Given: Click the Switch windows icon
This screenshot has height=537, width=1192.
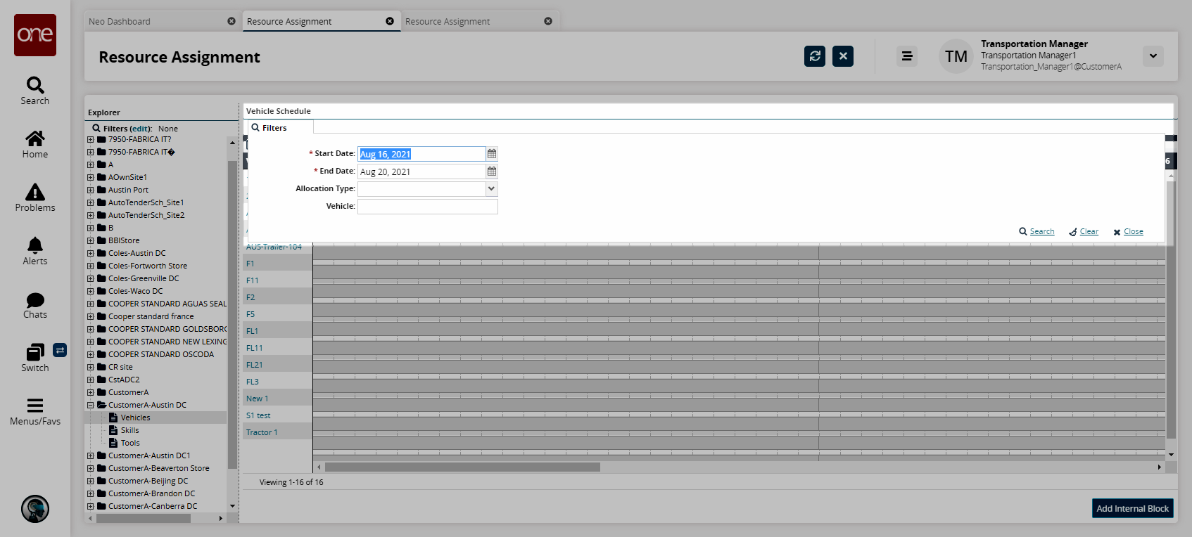Looking at the screenshot, I should [35, 352].
